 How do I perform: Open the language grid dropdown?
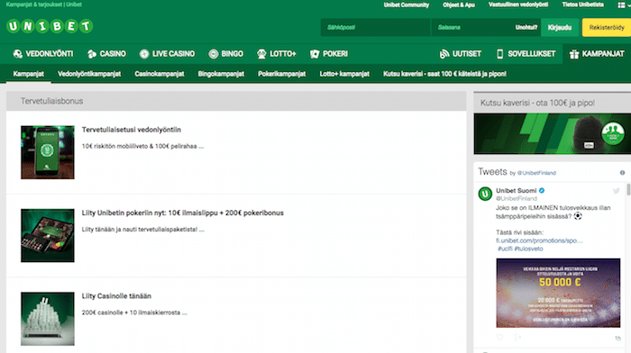coord(624,5)
